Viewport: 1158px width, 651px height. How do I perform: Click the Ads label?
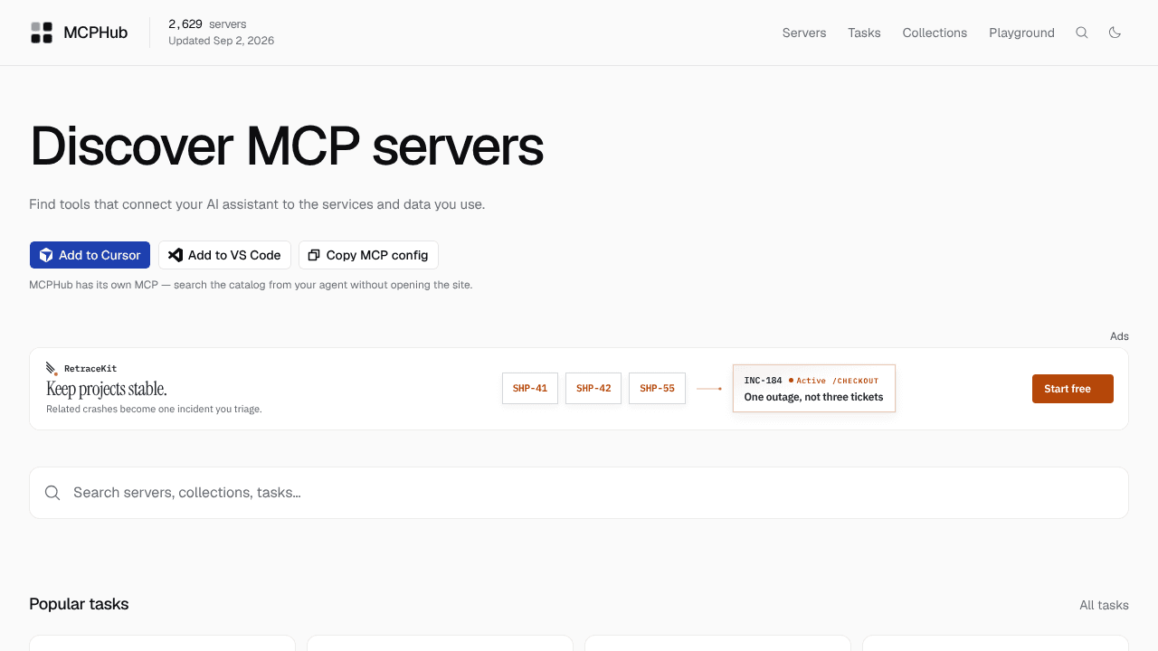1119,336
